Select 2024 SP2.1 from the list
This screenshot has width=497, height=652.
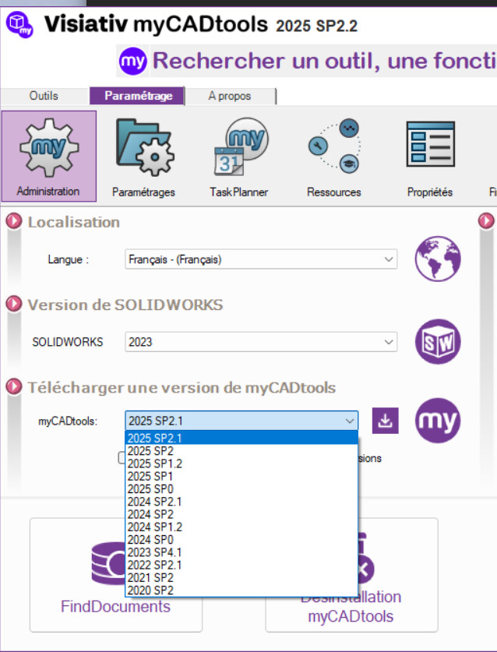(156, 500)
